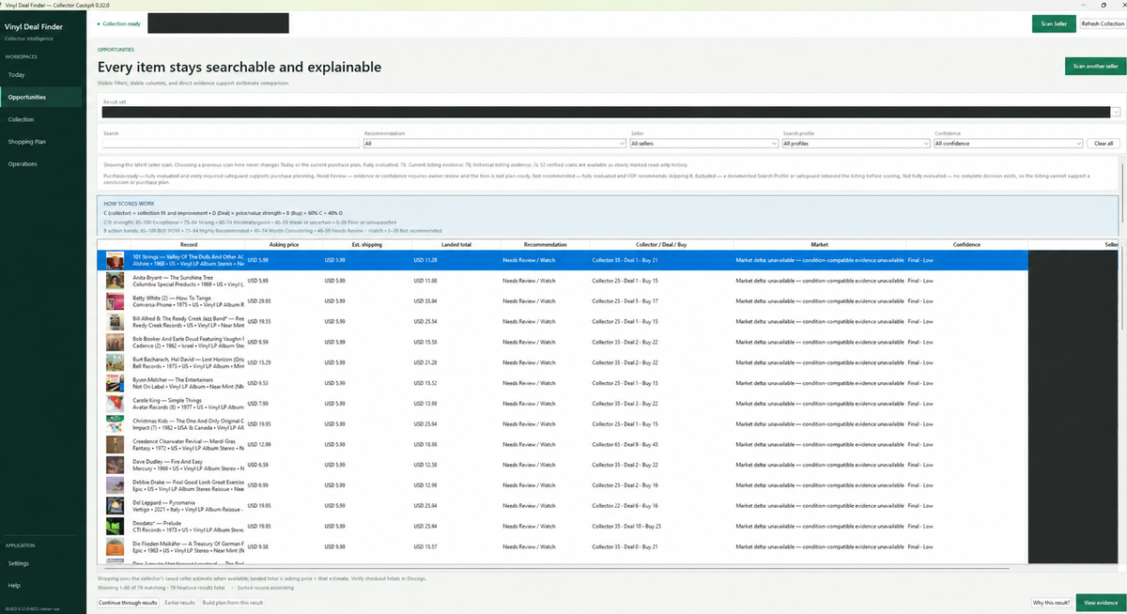Click the Burt Bacharach album cover thumbnail

tap(116, 362)
